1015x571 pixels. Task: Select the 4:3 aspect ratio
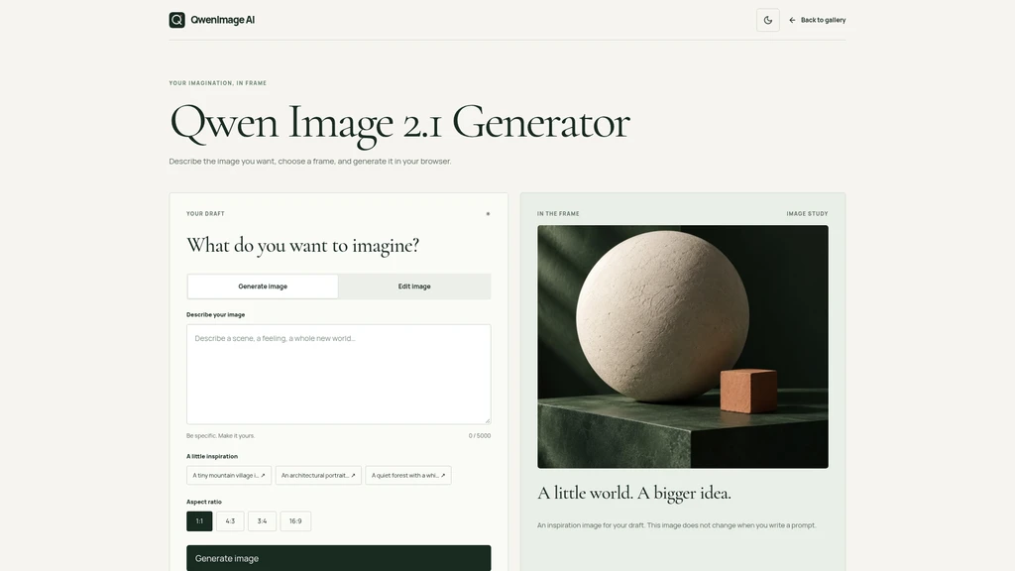tap(230, 521)
